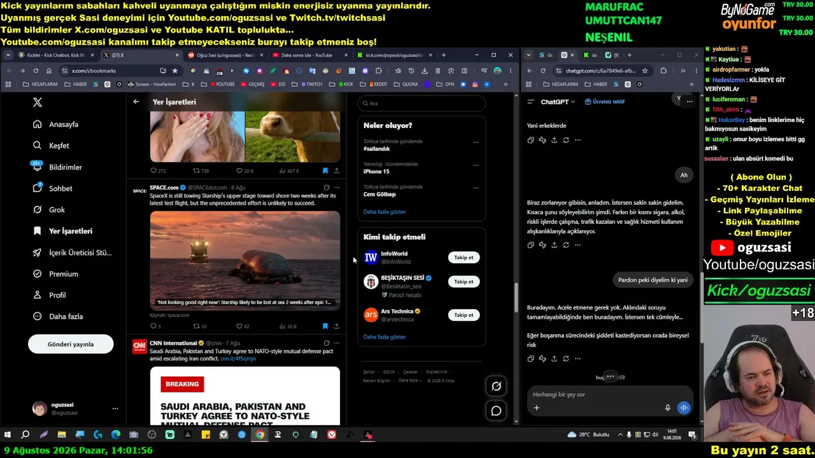Go back from the Yer İşaretleri page
Viewport: 815px width, 458px height.
pos(136,102)
